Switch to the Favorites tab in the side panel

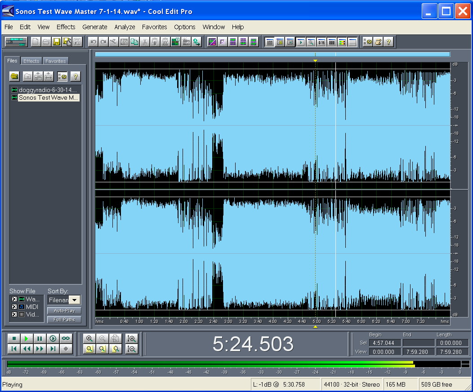point(55,61)
